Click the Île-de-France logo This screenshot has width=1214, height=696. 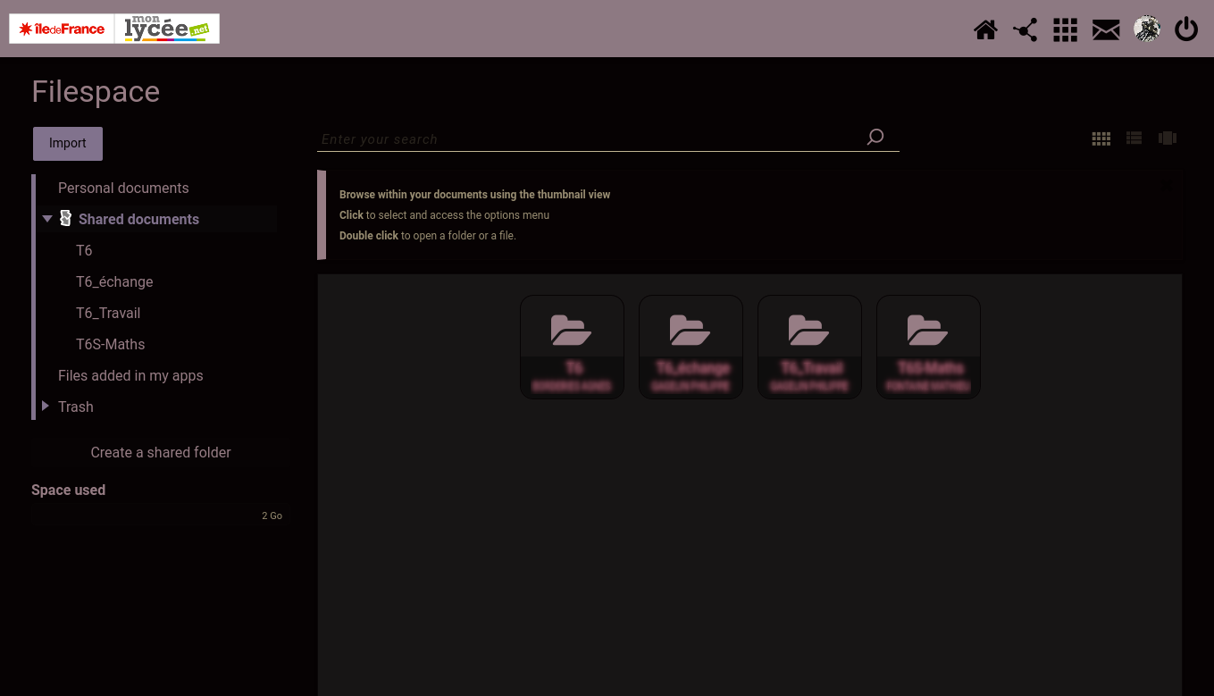pos(62,29)
